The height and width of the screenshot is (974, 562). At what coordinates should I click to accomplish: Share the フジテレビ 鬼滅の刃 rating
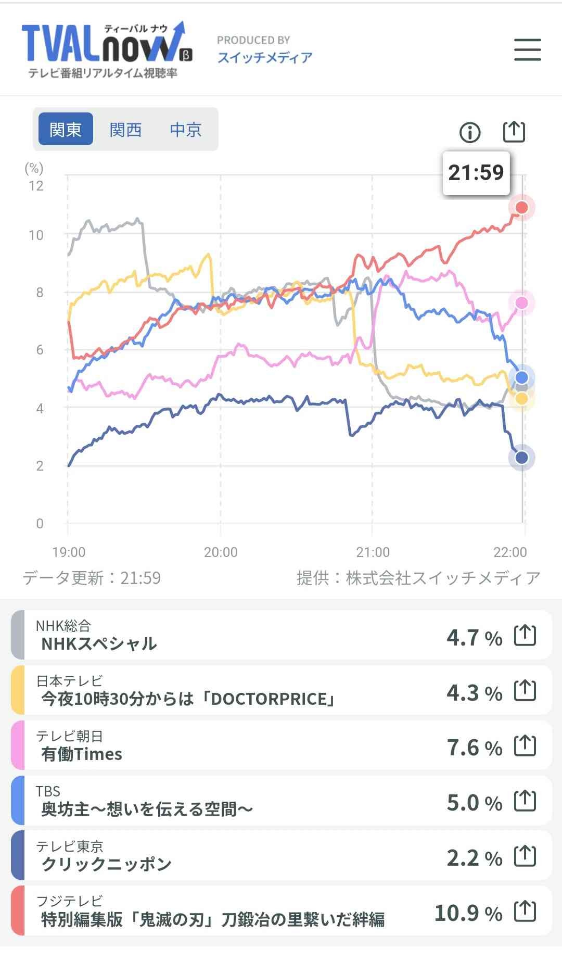pyautogui.click(x=525, y=911)
